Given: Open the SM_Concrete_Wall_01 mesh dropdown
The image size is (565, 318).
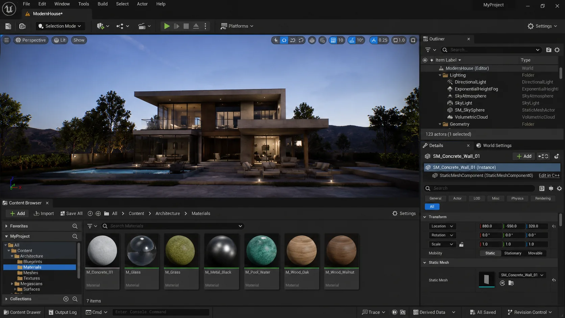Looking at the screenshot, I should click(x=522, y=275).
